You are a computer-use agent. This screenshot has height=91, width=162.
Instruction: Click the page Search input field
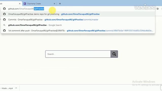(78, 54)
